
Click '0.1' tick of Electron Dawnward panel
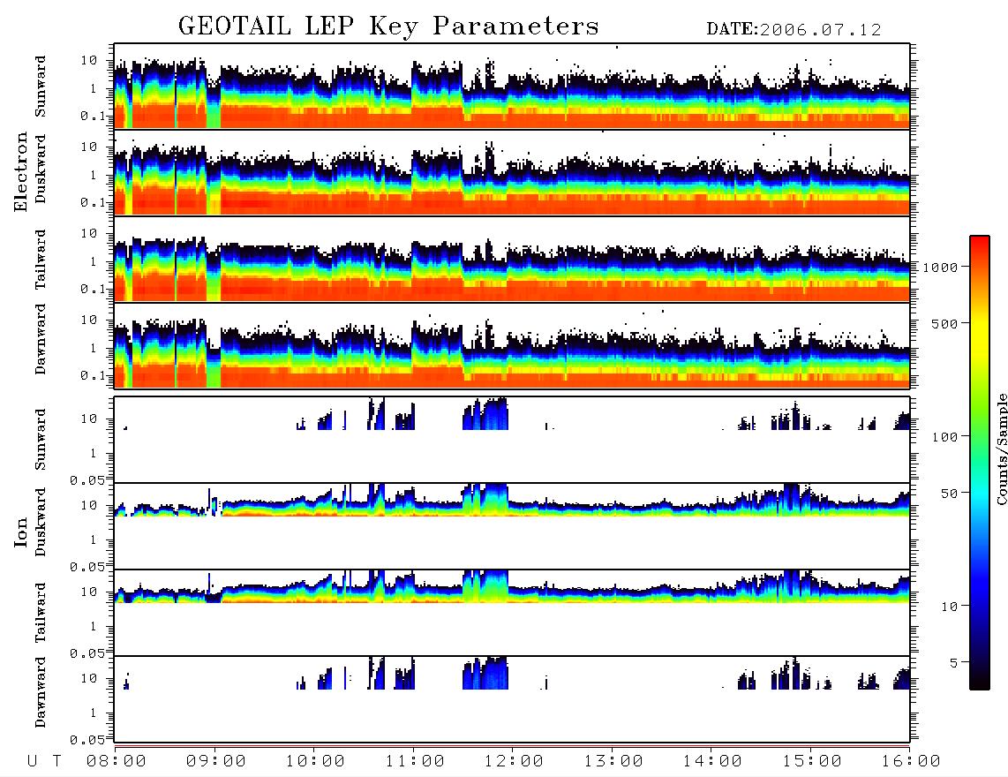click(x=93, y=375)
